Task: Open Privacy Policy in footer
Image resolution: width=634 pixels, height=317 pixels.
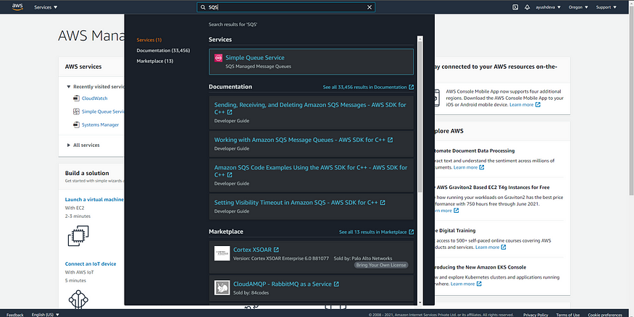Action: coord(535,315)
